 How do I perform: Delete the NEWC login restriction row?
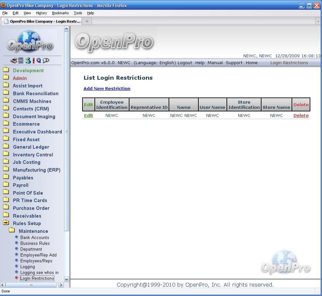[301, 116]
